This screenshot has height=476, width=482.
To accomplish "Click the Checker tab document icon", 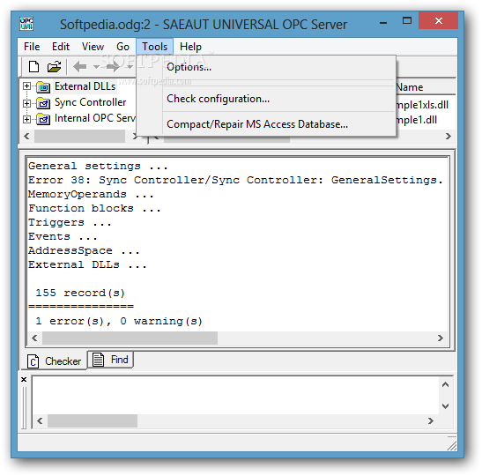I will point(33,361).
